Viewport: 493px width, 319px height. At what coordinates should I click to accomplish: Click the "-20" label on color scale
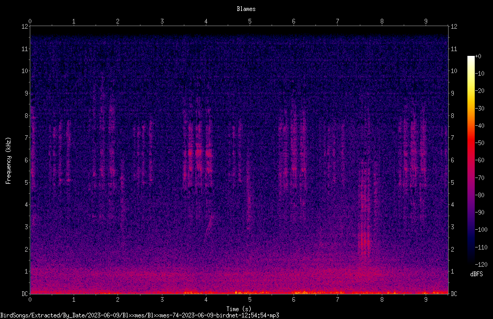pos(479,91)
